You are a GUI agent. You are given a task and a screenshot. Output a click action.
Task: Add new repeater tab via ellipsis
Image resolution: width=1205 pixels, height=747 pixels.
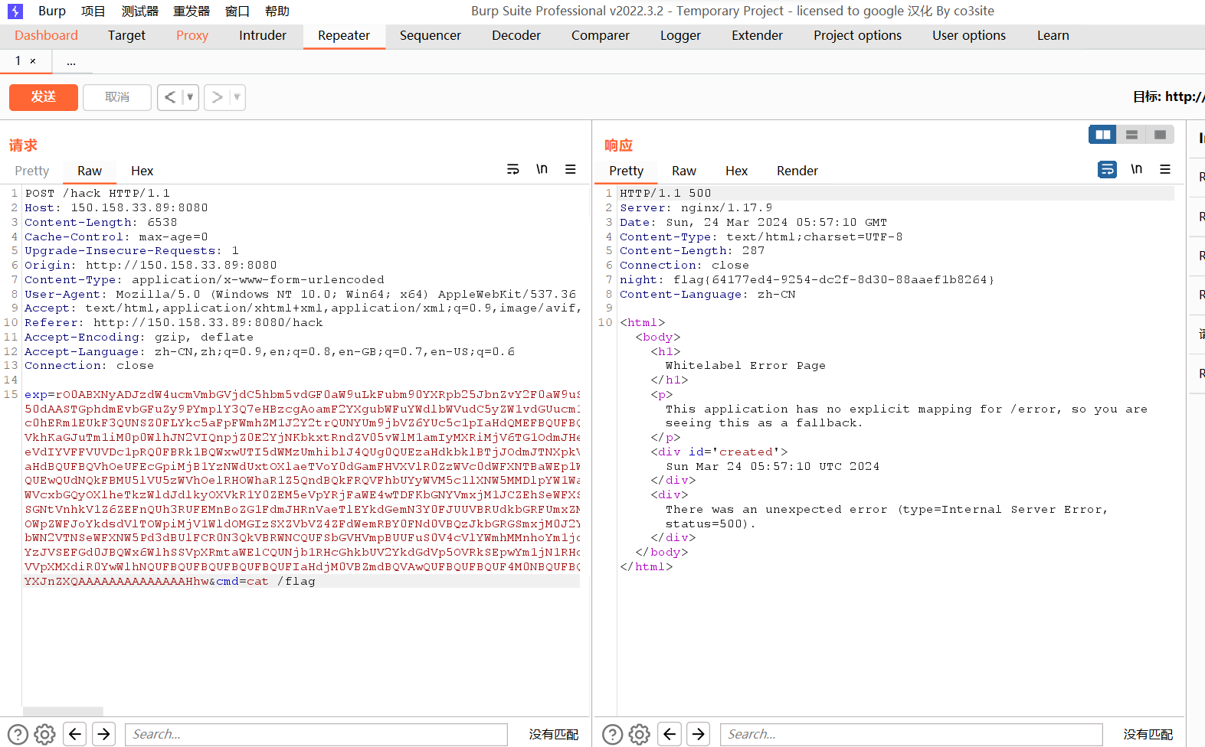(71, 61)
